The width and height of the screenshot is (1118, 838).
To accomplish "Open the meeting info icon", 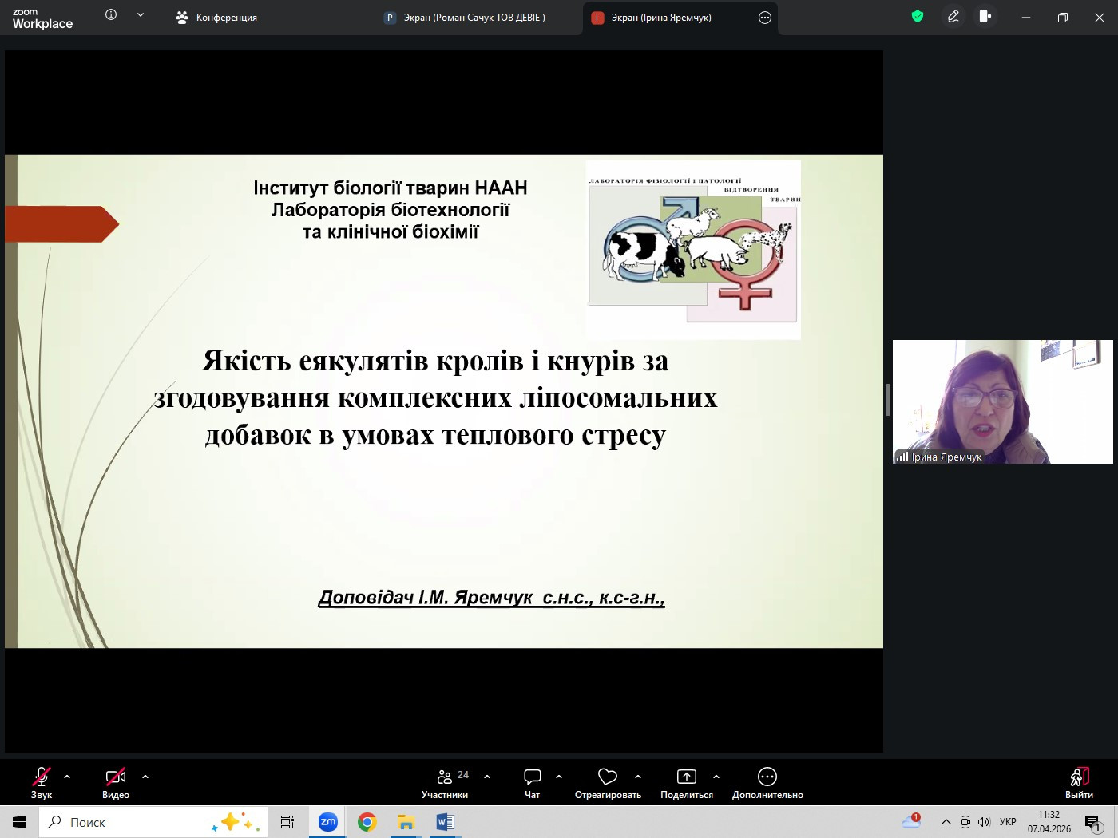I will (111, 15).
